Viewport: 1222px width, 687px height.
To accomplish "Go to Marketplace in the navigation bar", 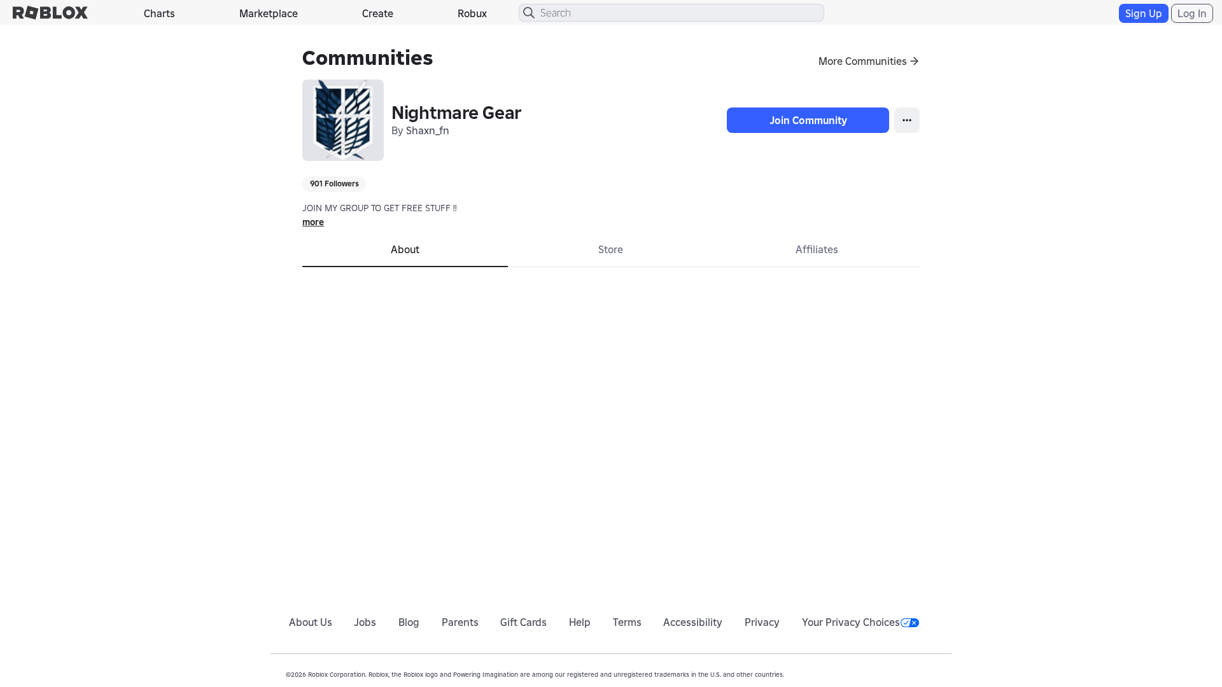I will point(269,13).
